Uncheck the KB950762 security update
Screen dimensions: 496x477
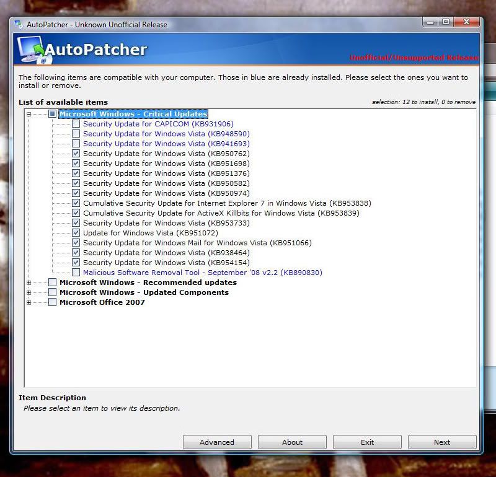coord(76,153)
